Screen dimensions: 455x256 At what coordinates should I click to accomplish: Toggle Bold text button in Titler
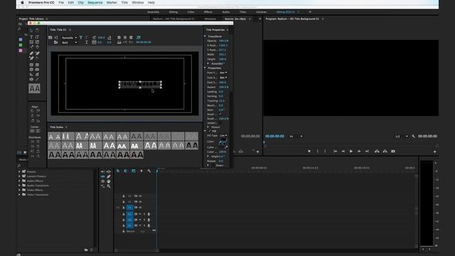point(81,38)
